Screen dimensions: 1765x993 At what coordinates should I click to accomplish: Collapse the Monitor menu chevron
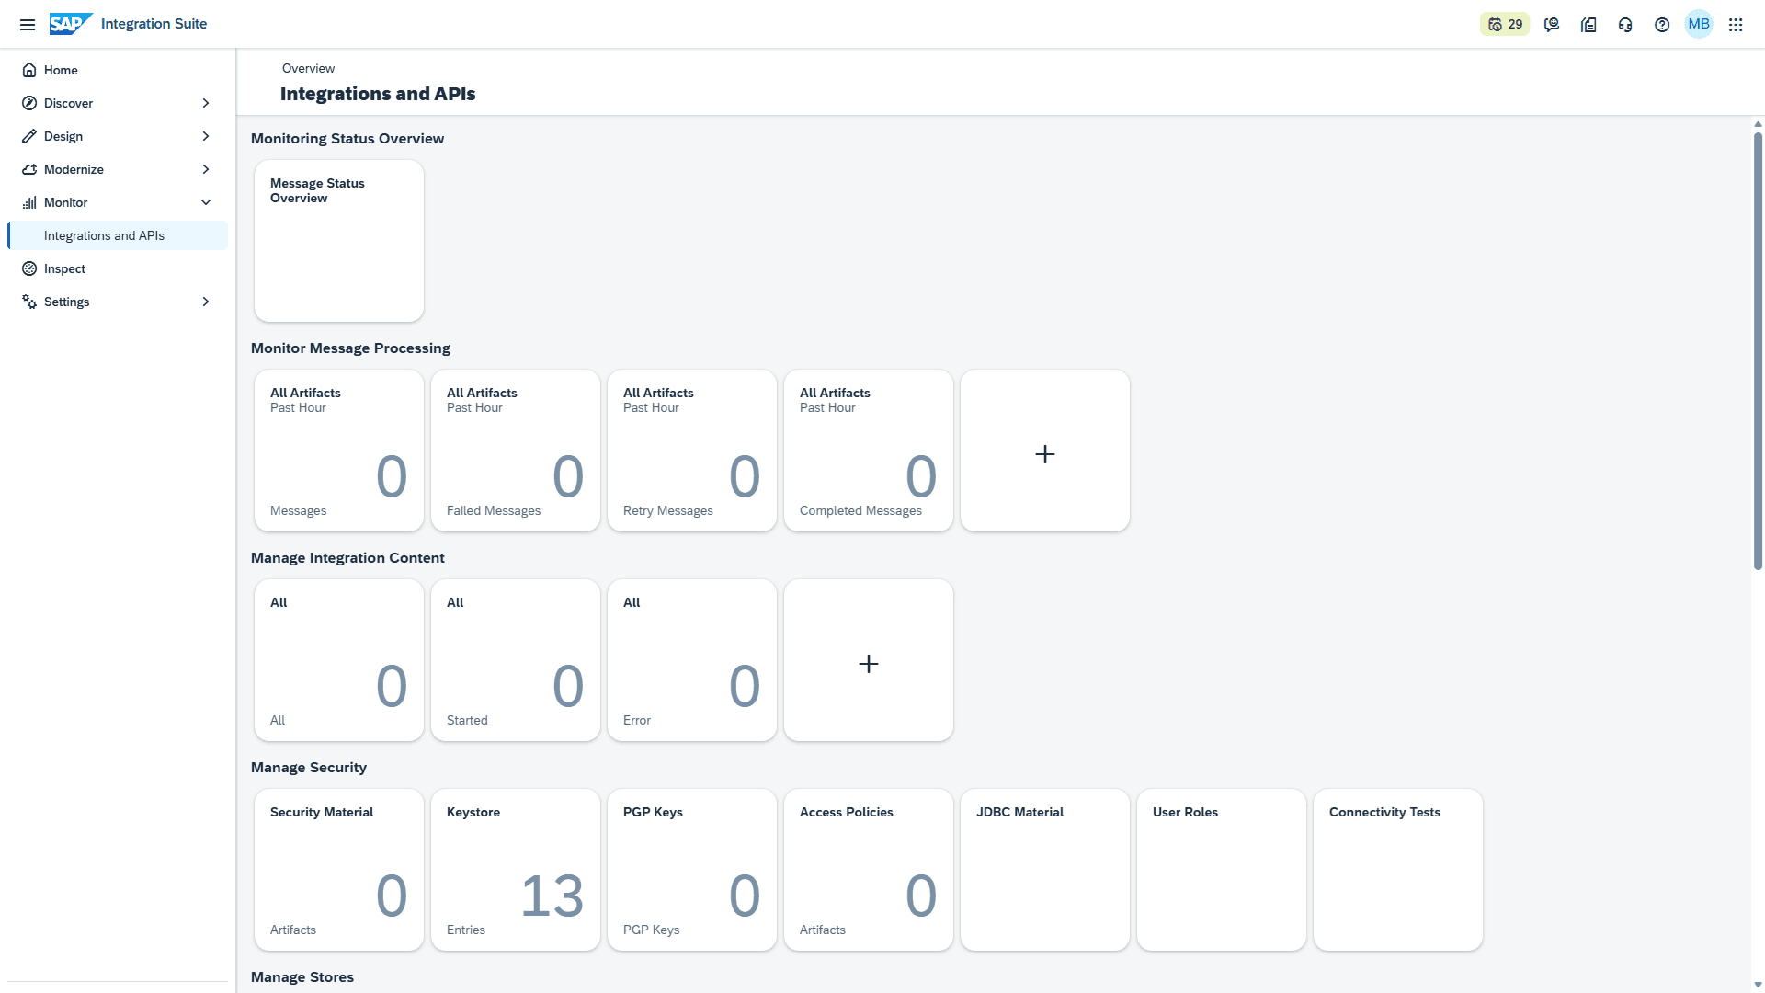[x=206, y=202]
